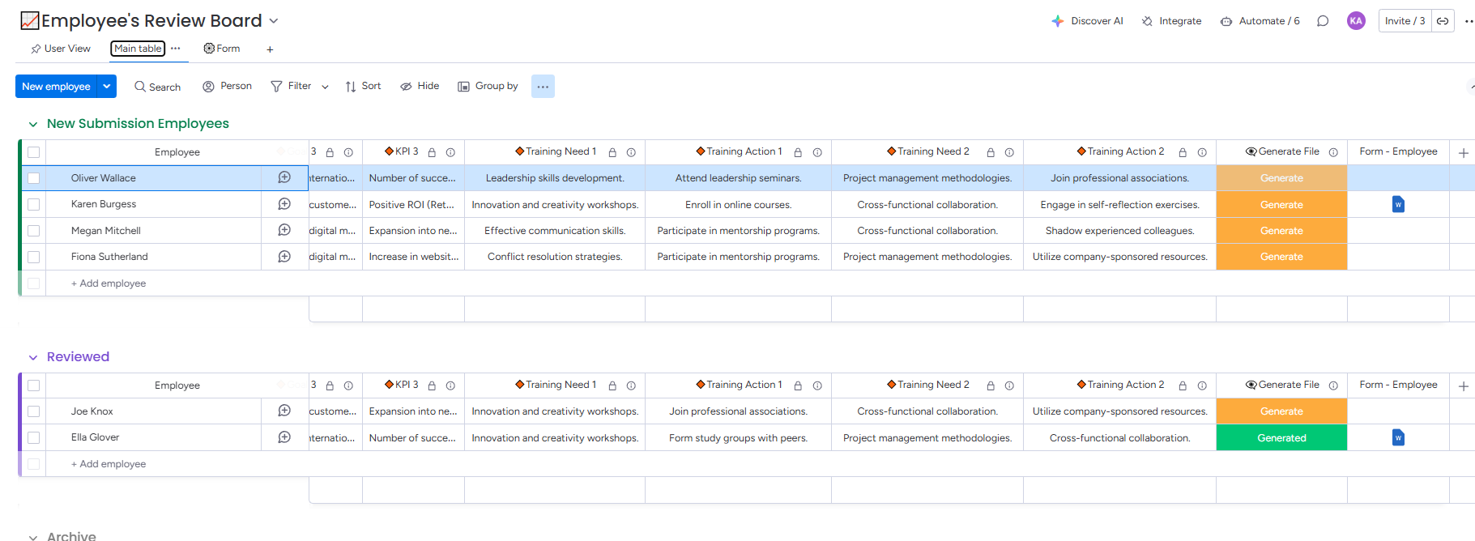Image resolution: width=1475 pixels, height=541 pixels.
Task: Open the KA user avatar
Action: pos(1356,21)
